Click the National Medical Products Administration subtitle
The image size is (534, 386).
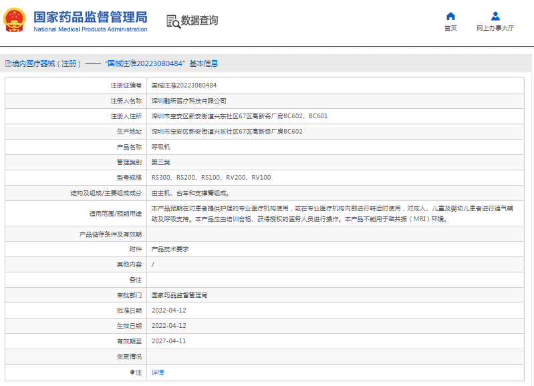click(90, 30)
